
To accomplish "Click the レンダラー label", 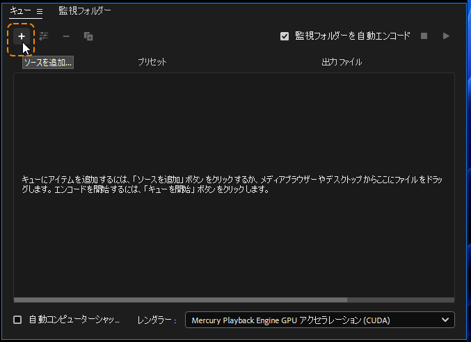I will (157, 320).
